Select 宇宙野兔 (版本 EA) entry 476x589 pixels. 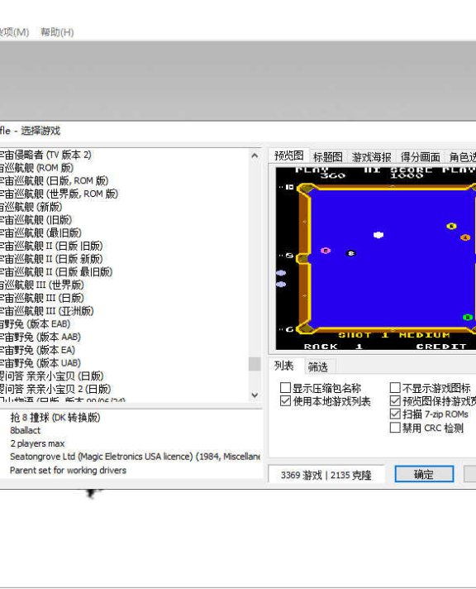pos(37,350)
